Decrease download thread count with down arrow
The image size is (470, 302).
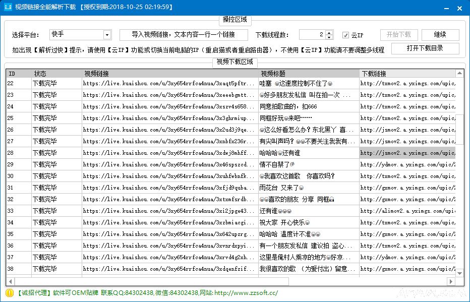[x=329, y=37]
